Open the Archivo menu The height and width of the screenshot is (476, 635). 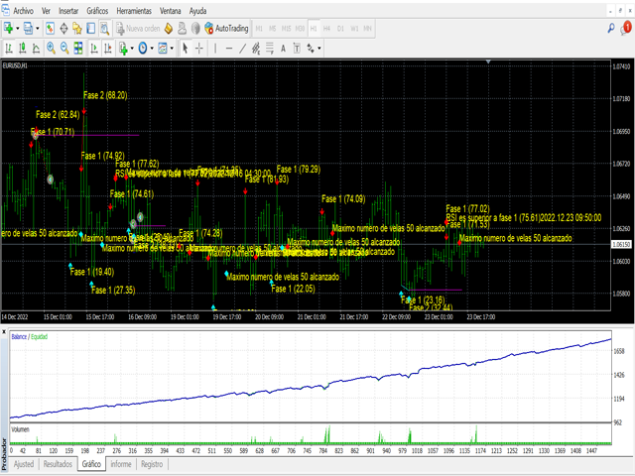24,11
